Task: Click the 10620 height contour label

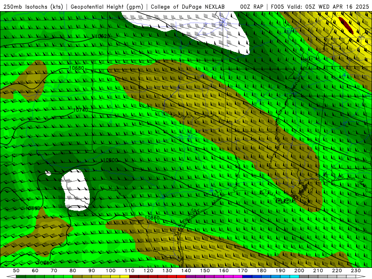Action: coord(102,36)
